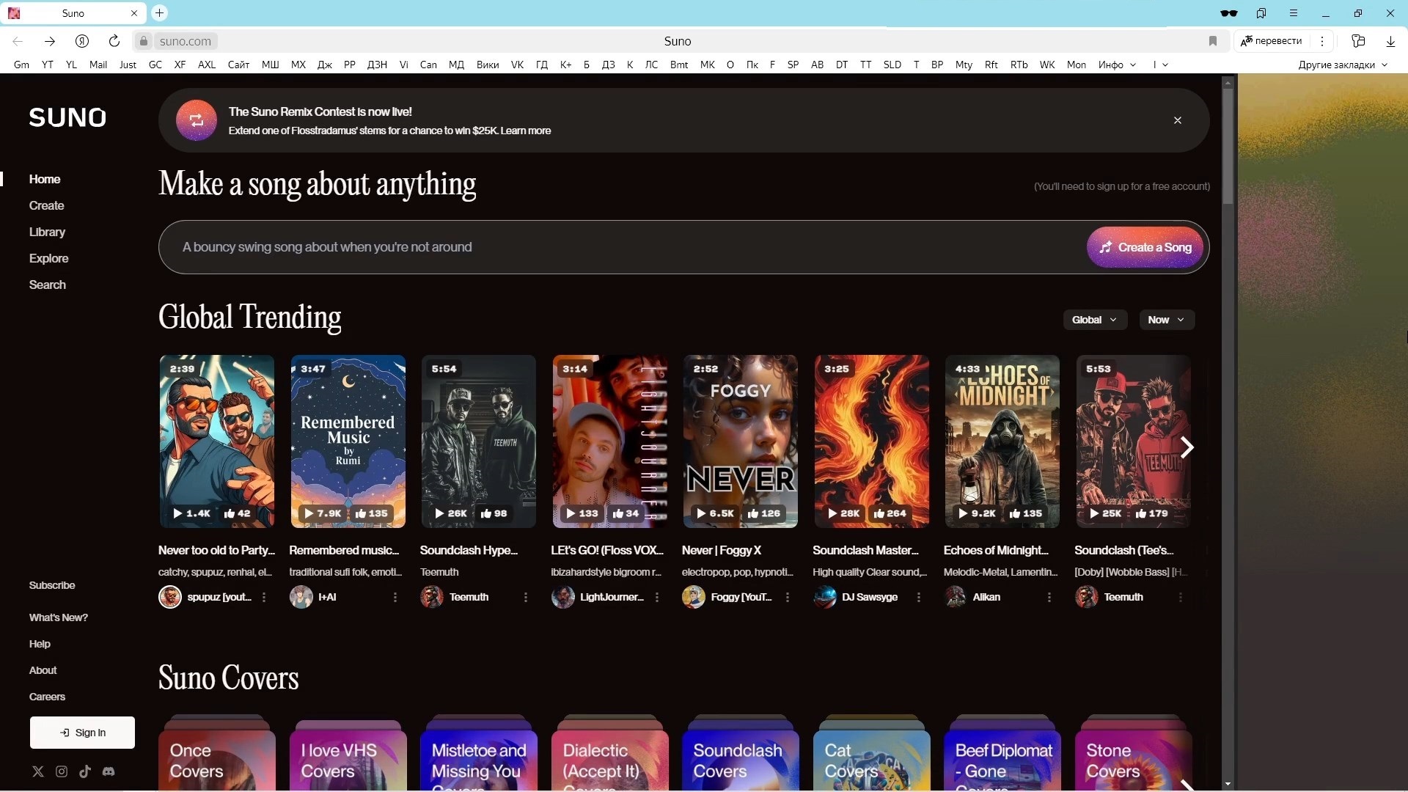Expand Другие закладки bookmarks dropdown

[x=1343, y=65]
